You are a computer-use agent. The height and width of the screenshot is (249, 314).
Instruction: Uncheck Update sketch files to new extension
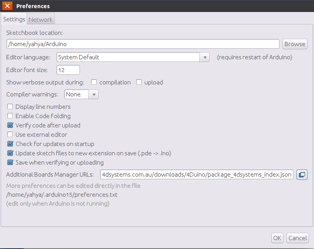10,153
